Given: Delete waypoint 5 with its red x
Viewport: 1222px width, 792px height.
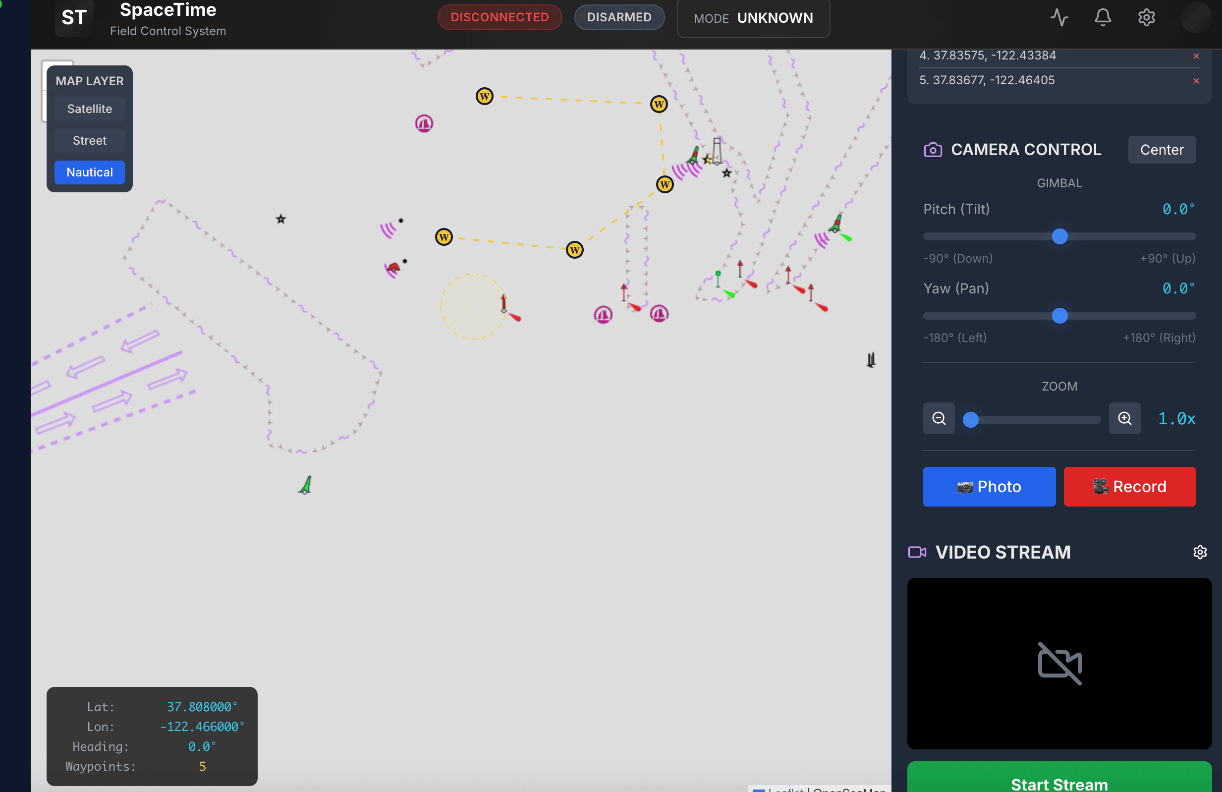Looking at the screenshot, I should click(x=1196, y=81).
